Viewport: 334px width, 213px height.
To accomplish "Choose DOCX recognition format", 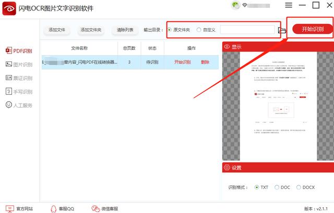I will [305, 187].
